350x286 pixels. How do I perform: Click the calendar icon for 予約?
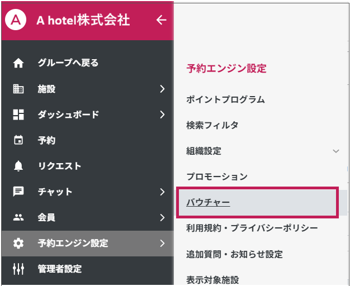(18, 140)
